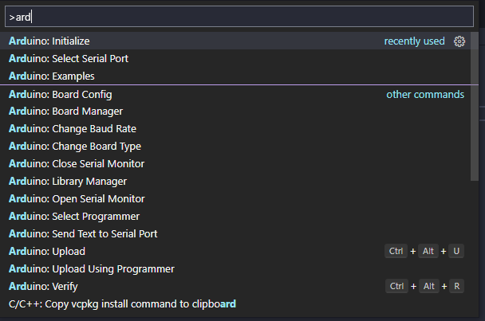Click the command list vertical scrollbar
The height and width of the screenshot is (321, 485).
pyautogui.click(x=474, y=107)
